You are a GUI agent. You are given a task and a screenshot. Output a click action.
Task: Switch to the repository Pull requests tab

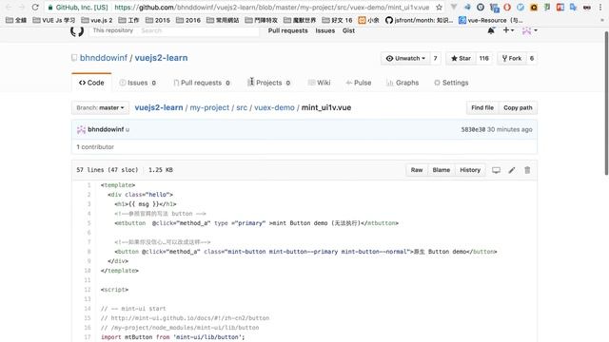(x=202, y=83)
